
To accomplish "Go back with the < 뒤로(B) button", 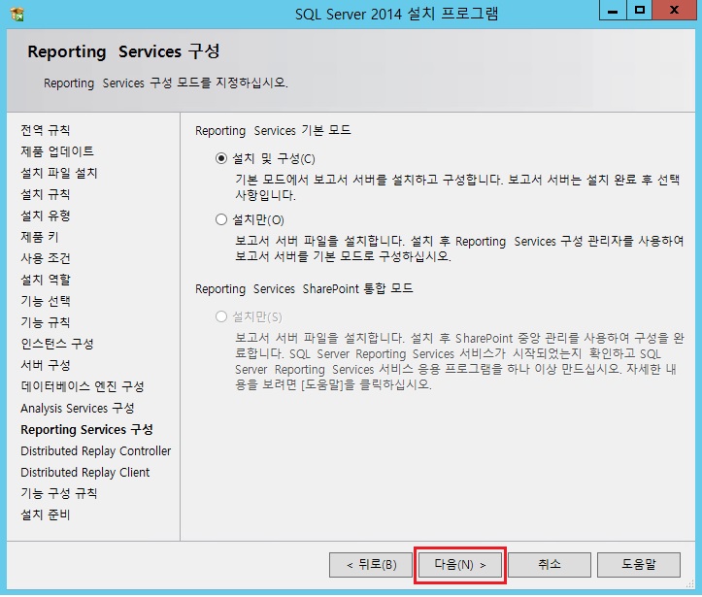I will (371, 565).
